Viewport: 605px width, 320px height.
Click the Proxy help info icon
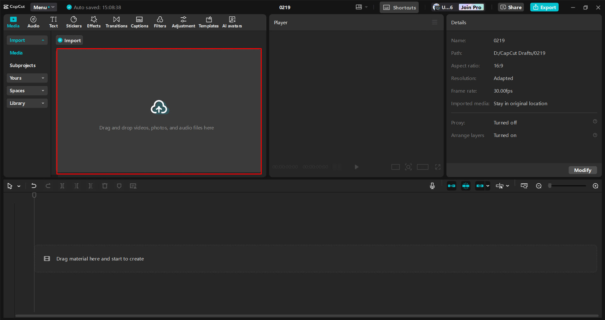tap(595, 121)
